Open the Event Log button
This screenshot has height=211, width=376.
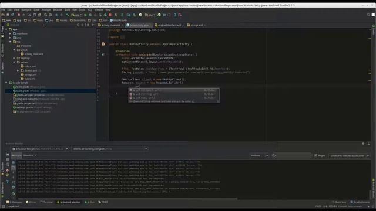[339, 202]
